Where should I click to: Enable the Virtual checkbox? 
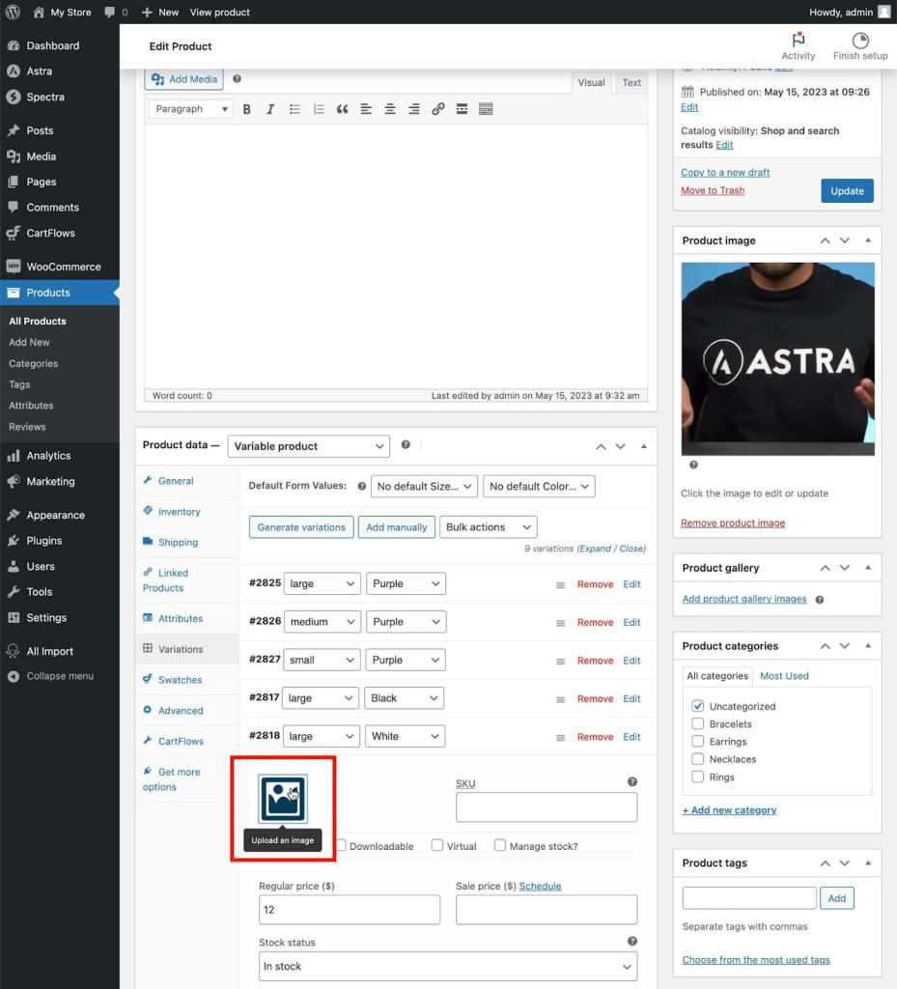tap(436, 845)
